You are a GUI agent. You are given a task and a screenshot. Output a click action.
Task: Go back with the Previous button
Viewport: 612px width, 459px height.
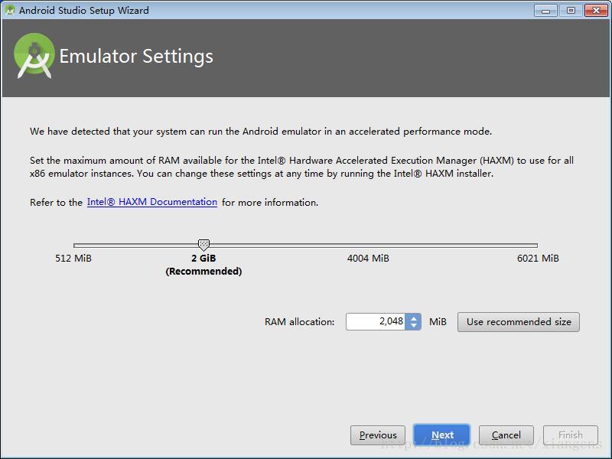click(378, 435)
